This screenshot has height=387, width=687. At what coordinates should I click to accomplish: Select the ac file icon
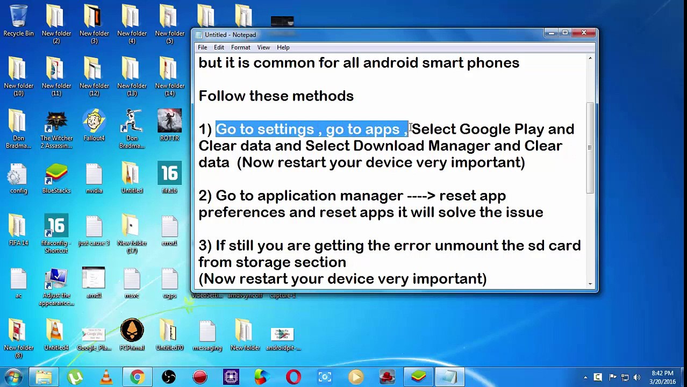18,283
